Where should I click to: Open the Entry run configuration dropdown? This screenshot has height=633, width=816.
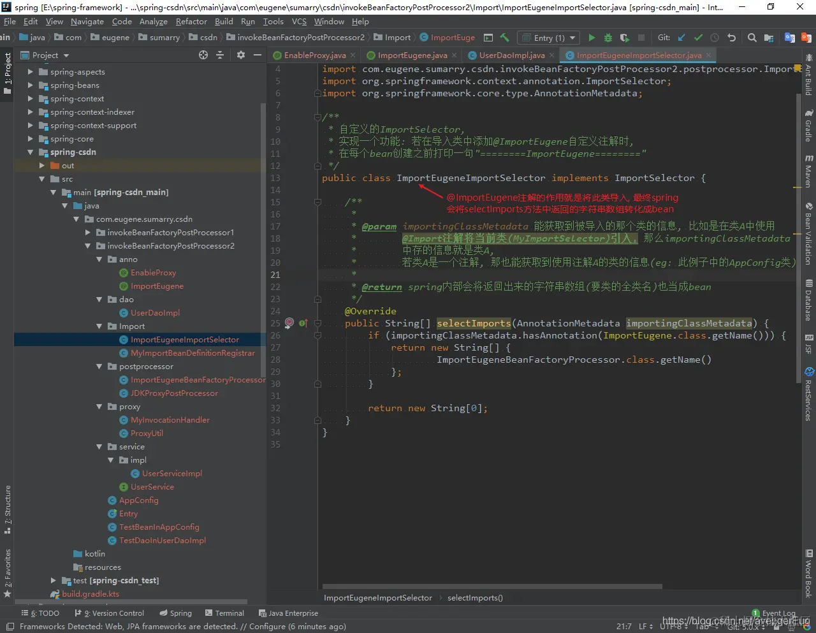pyautogui.click(x=548, y=38)
